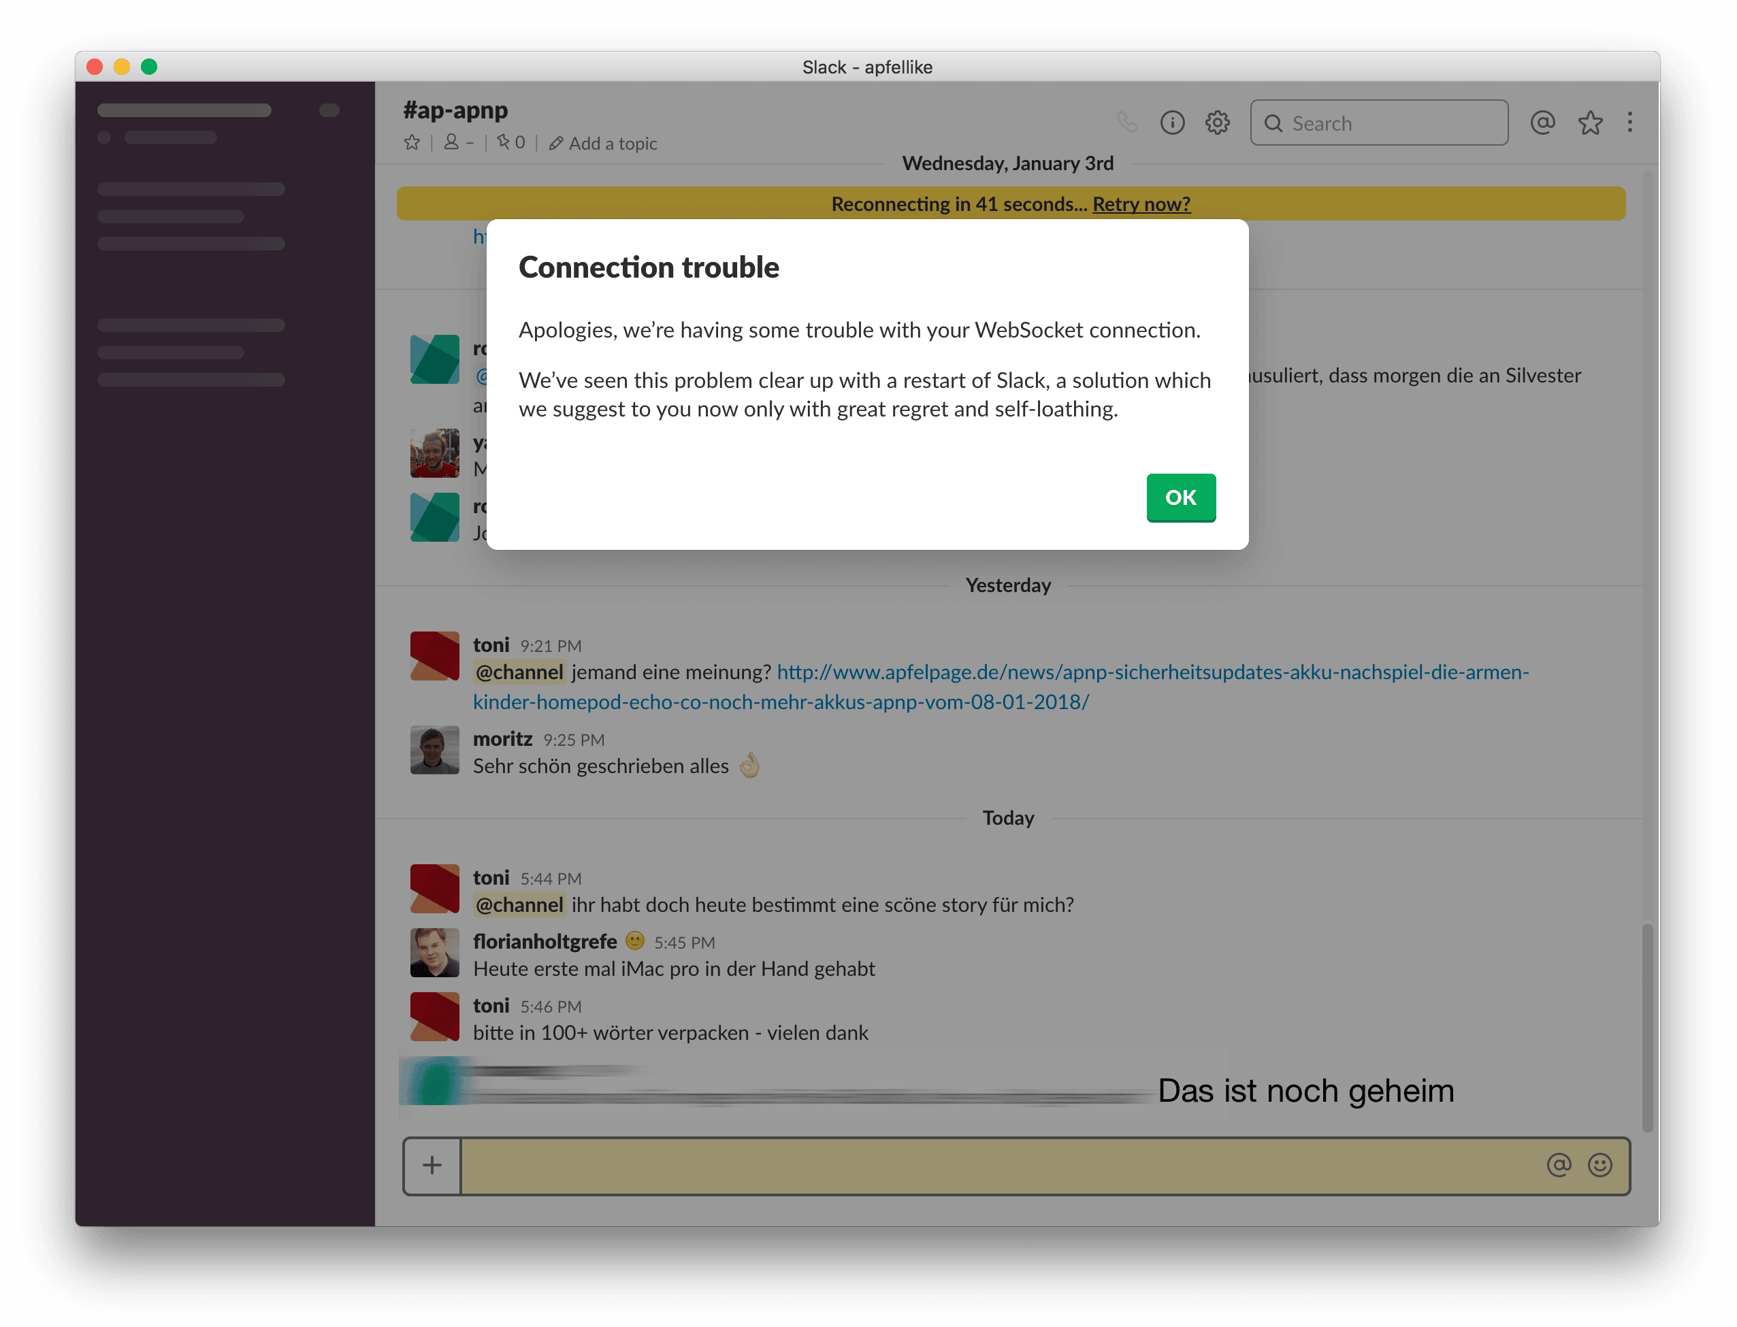
Task: Click moritz's avatar
Action: (434, 750)
